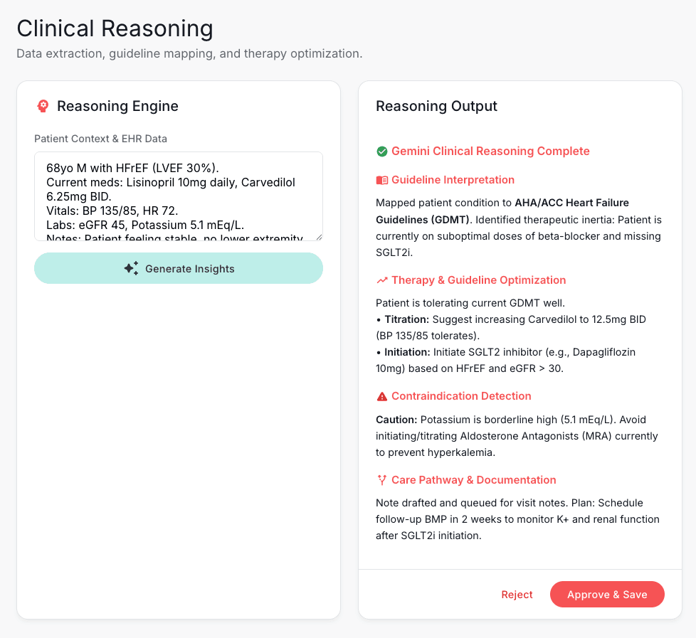Click the 'after SGLT2i initiation.' line

point(428,536)
